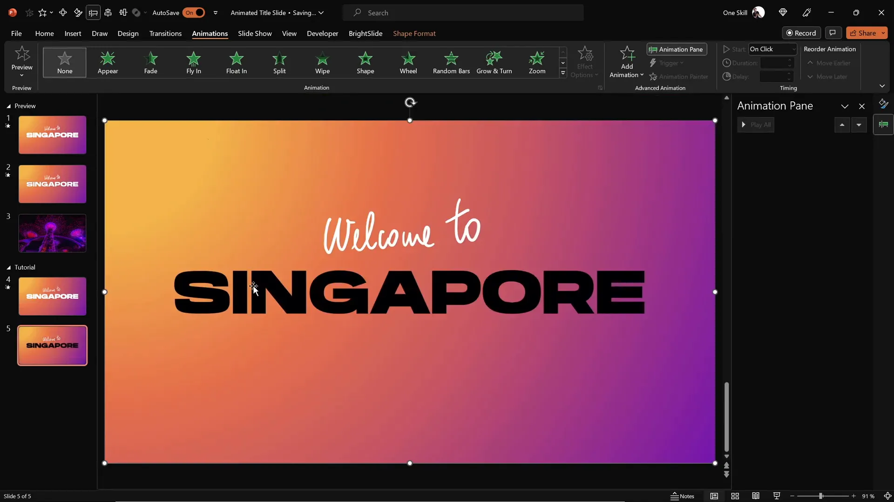Open the BrightSlide tab
Screen dimensions: 894x502
click(366, 33)
